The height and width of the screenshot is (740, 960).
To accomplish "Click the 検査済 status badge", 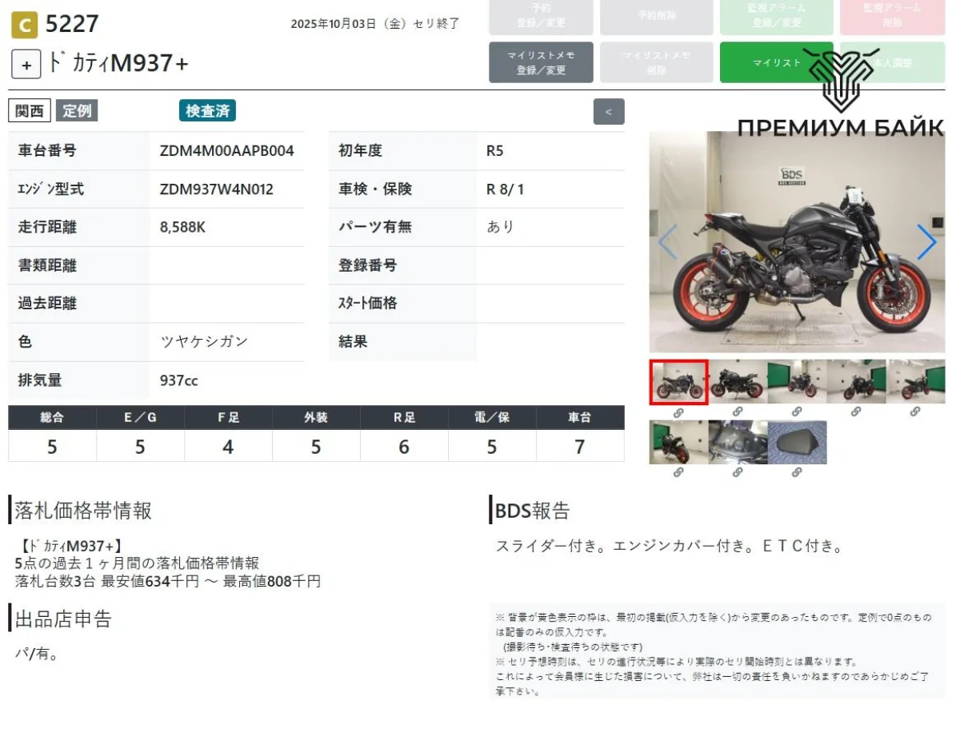I will click(207, 111).
